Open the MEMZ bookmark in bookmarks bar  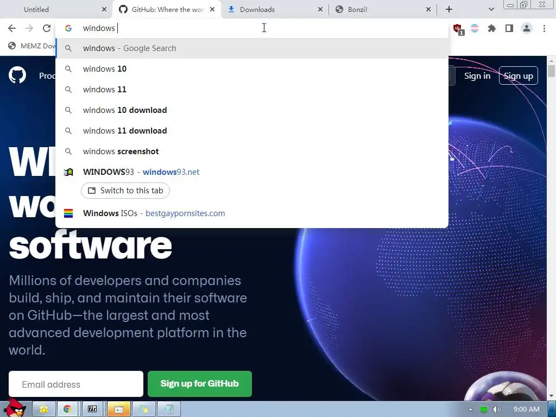coord(32,46)
